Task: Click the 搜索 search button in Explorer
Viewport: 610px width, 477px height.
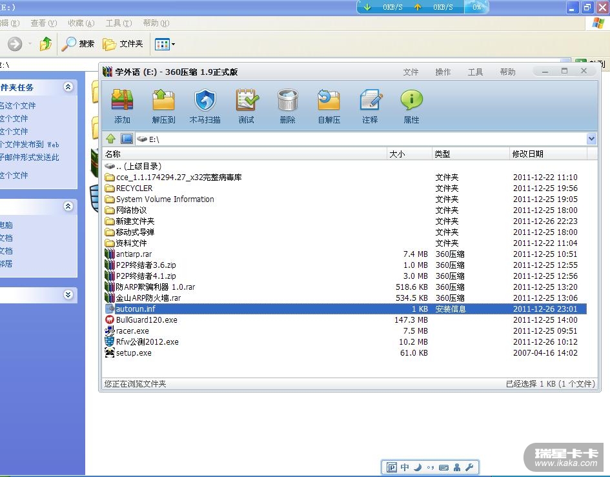Action: 78,44
